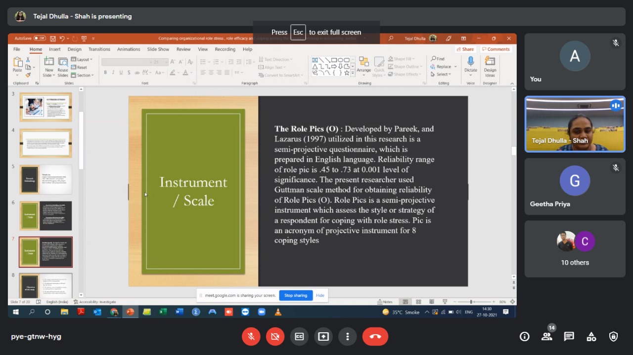633x355 pixels.
Task: Select slide 3 thumbnail
Action: click(x=45, y=107)
